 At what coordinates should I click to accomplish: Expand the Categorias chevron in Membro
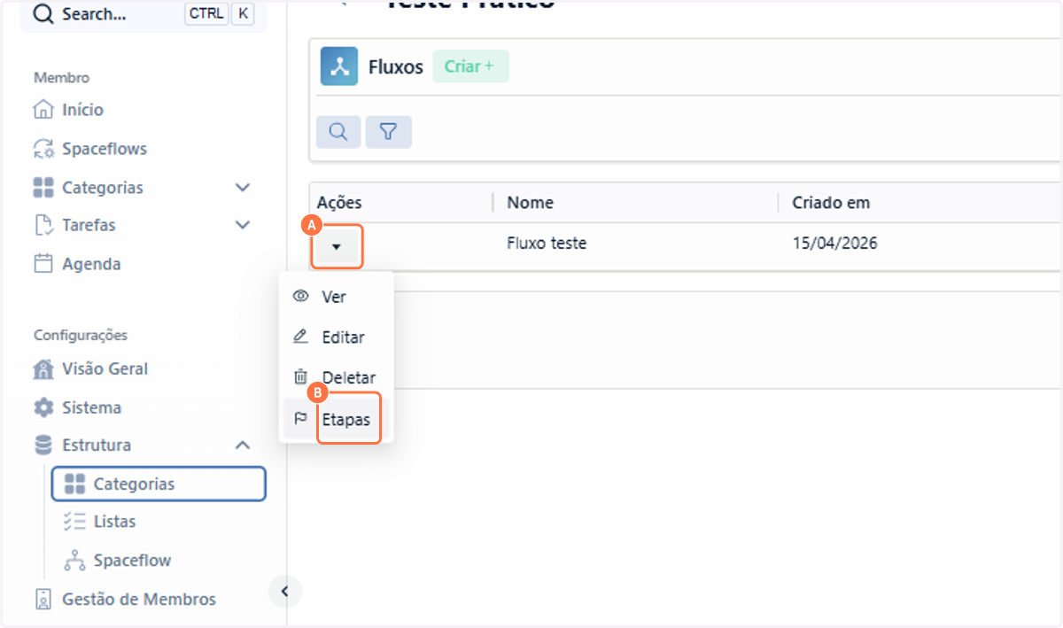(x=243, y=188)
